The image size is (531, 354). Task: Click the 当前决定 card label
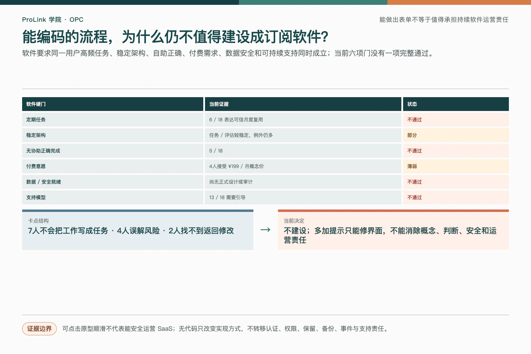[294, 221]
